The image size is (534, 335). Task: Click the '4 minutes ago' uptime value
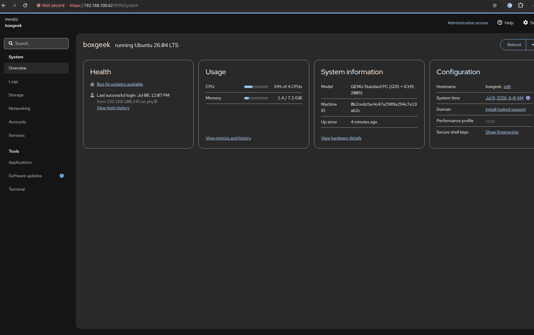[x=364, y=122]
